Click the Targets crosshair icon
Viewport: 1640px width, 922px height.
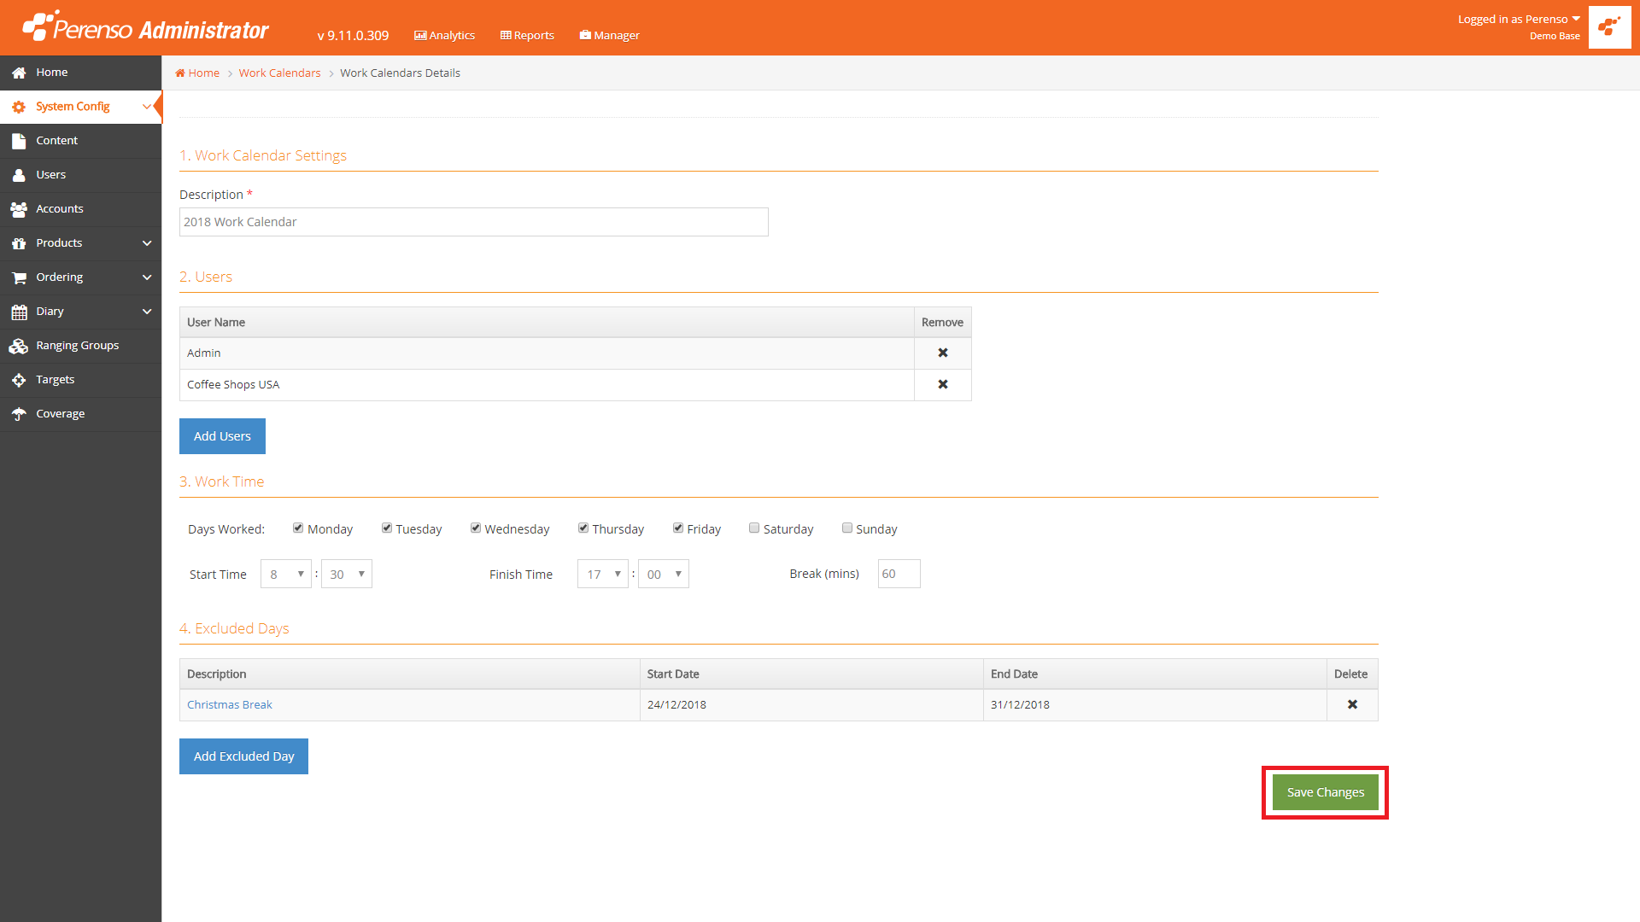(19, 380)
